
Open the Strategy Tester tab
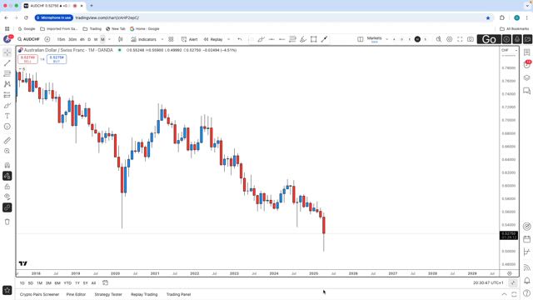[x=108, y=294]
